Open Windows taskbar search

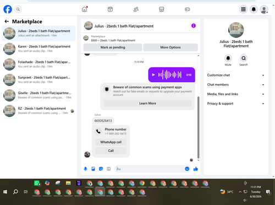15,192
